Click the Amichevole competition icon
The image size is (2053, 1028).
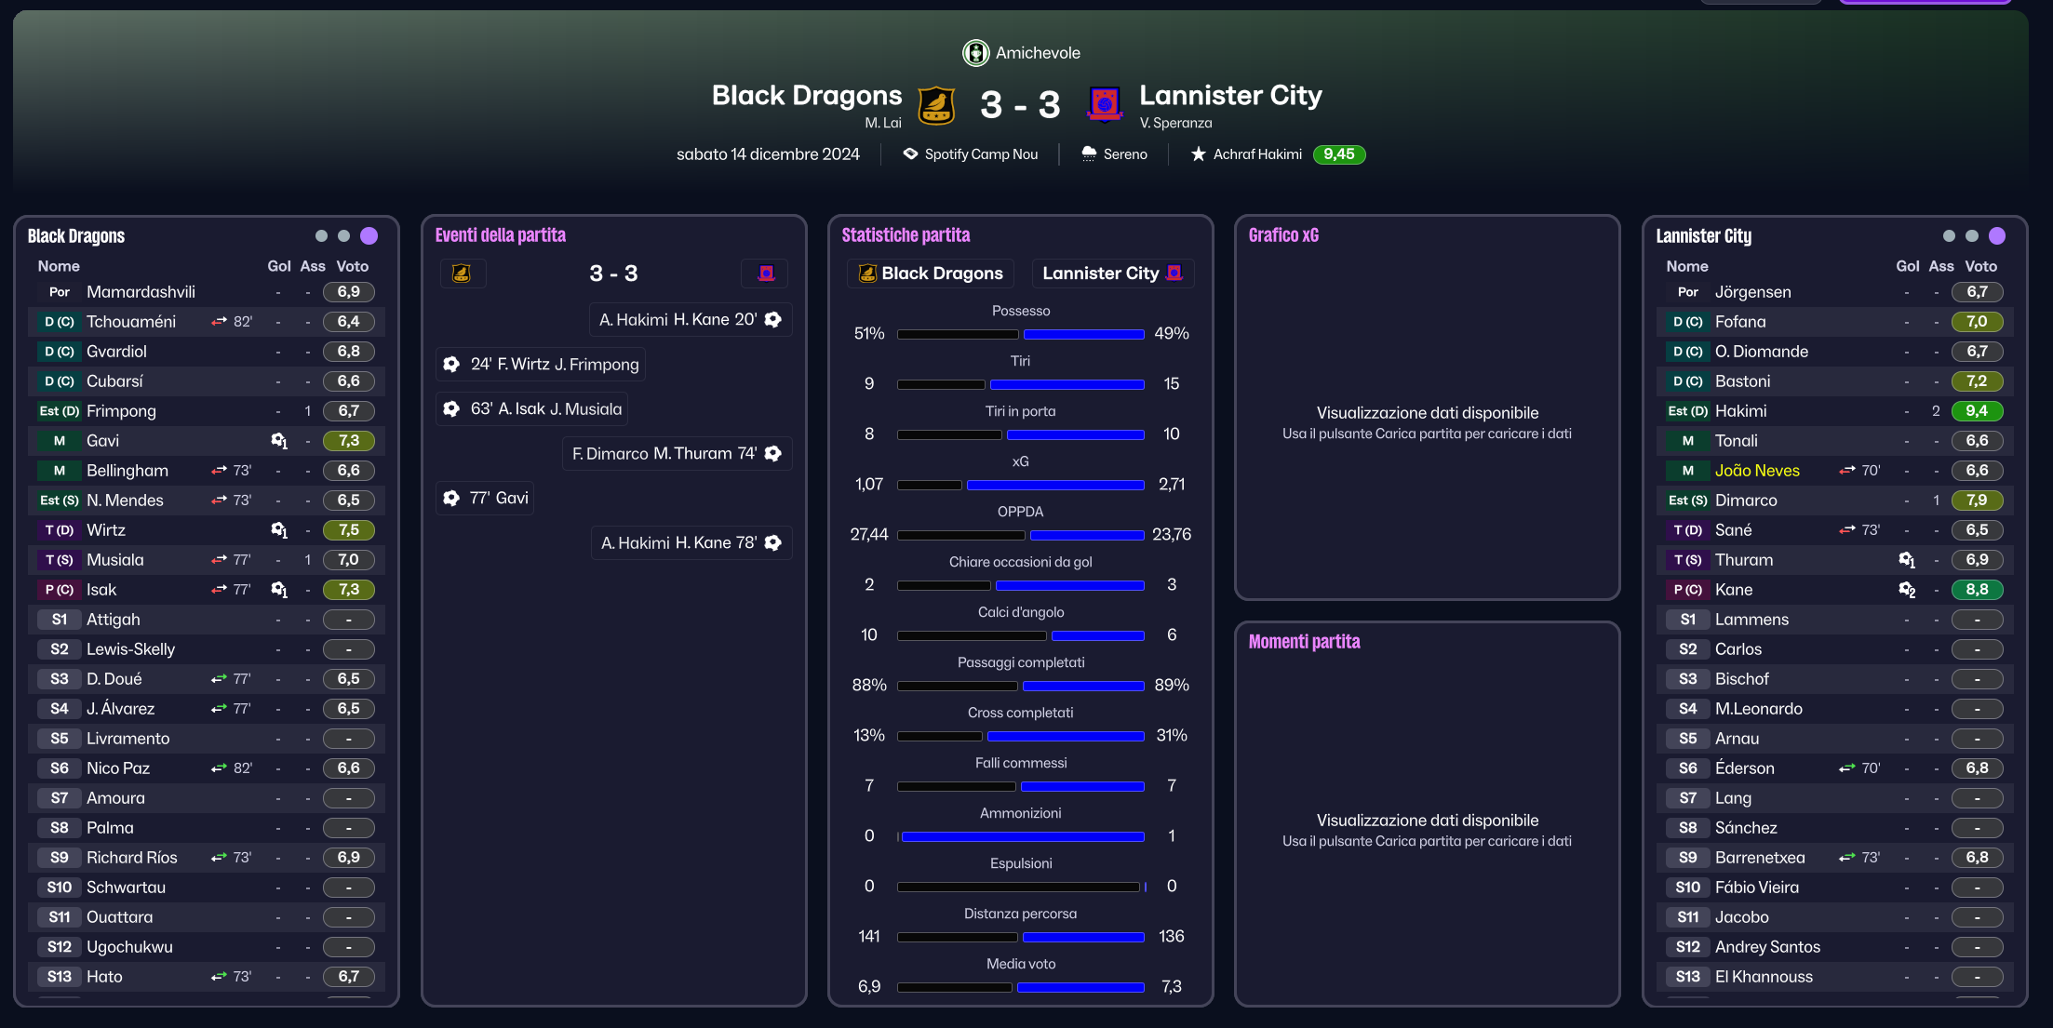(x=975, y=53)
